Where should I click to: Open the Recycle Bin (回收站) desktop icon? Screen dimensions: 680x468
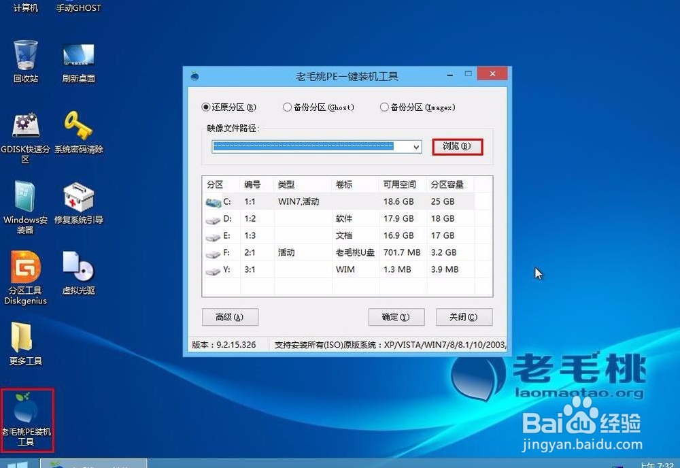[26, 61]
